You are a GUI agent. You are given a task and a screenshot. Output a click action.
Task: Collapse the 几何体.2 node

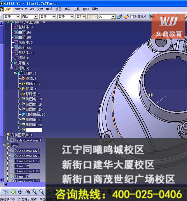15,73
